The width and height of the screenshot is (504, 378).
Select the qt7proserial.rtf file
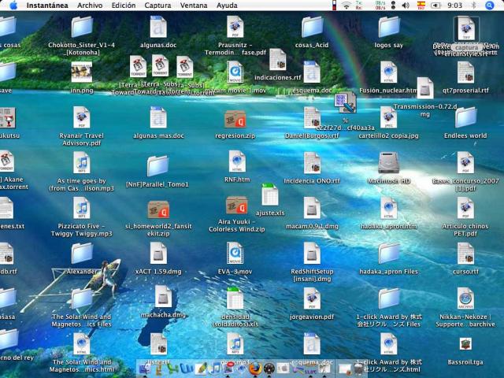tap(465, 72)
